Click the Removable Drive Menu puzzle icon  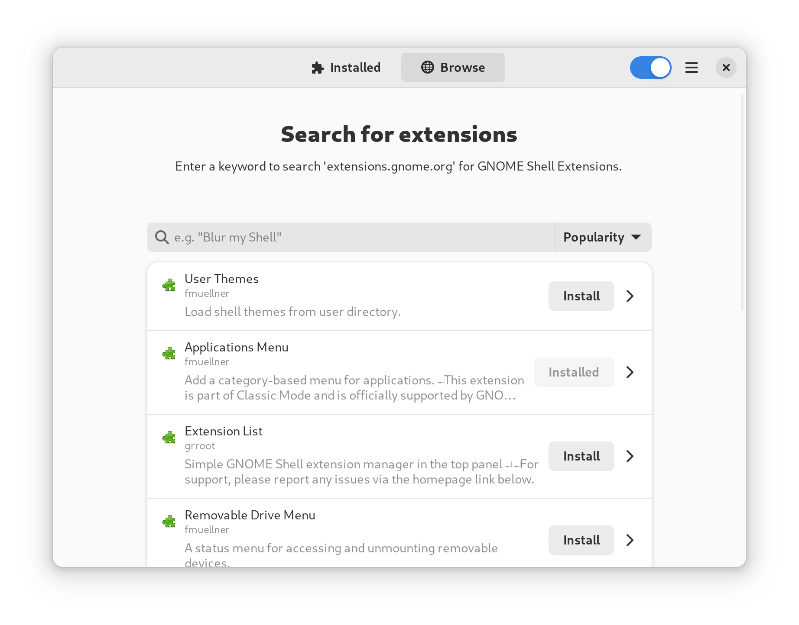pyautogui.click(x=169, y=521)
